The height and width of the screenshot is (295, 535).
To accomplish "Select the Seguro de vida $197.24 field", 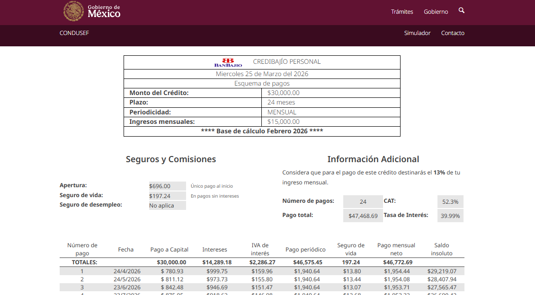I will coord(167,196).
